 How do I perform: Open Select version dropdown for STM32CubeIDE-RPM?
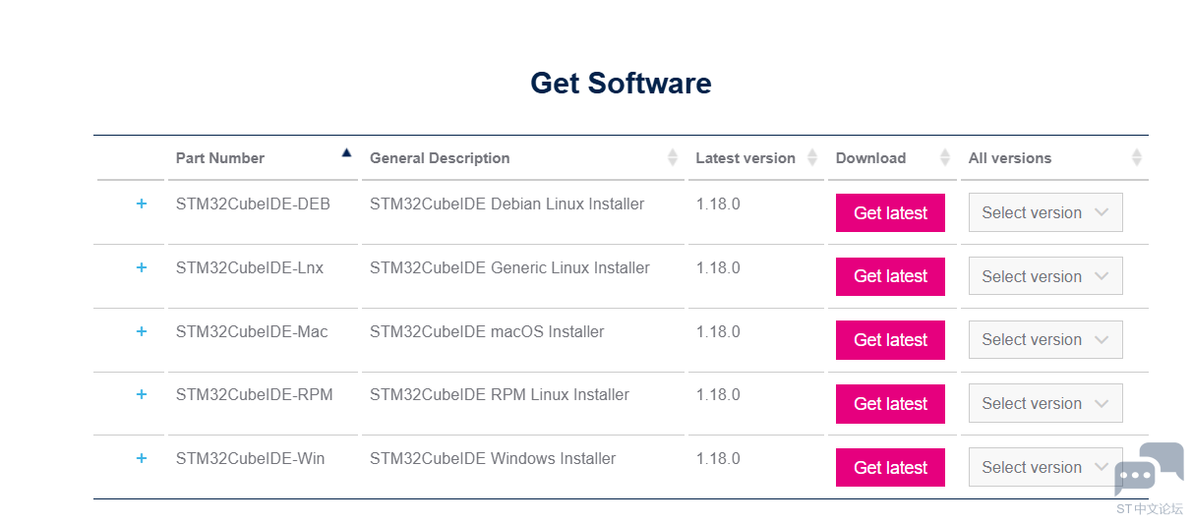1045,404
